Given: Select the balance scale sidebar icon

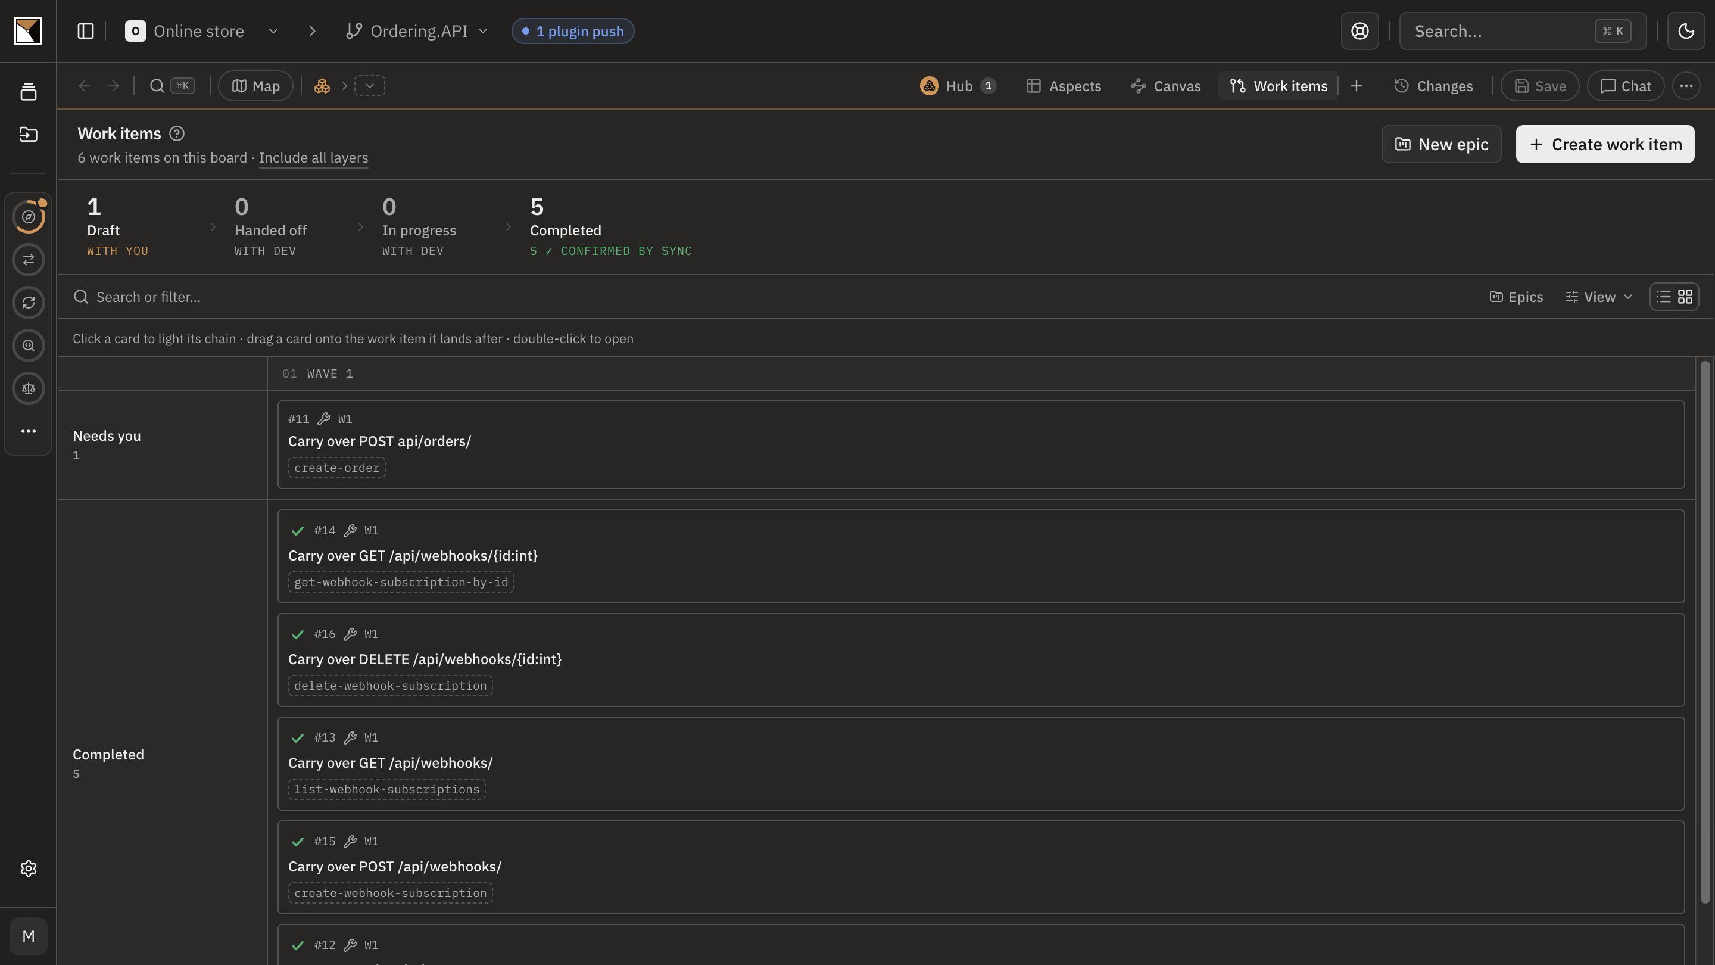Looking at the screenshot, I should pyautogui.click(x=29, y=388).
